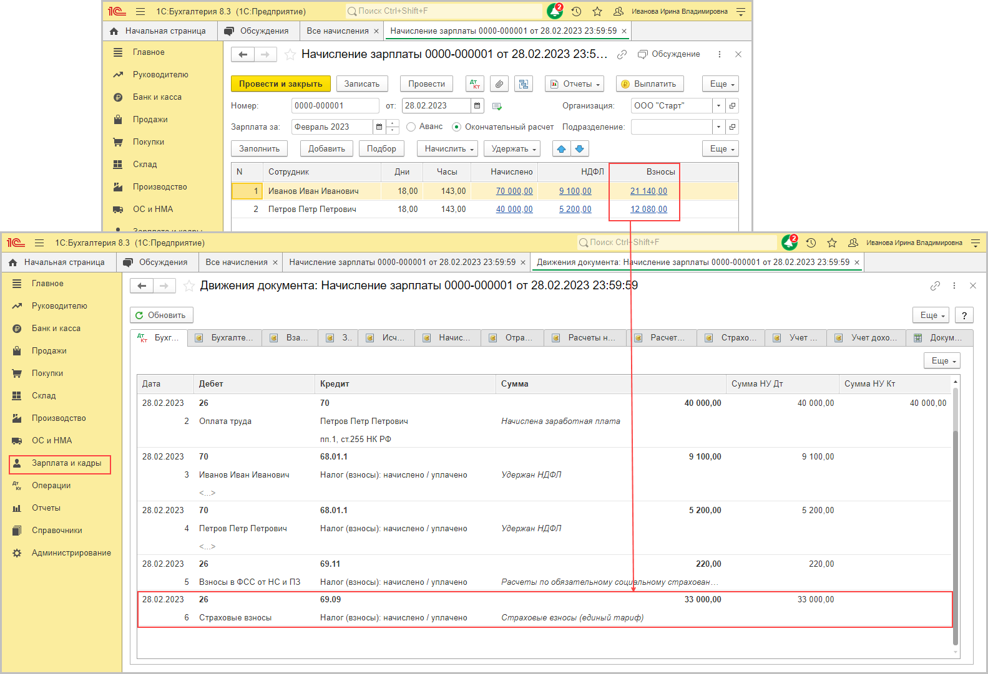This screenshot has height=674, width=988.
Task: Select the Аванс radio button
Action: coord(411,127)
